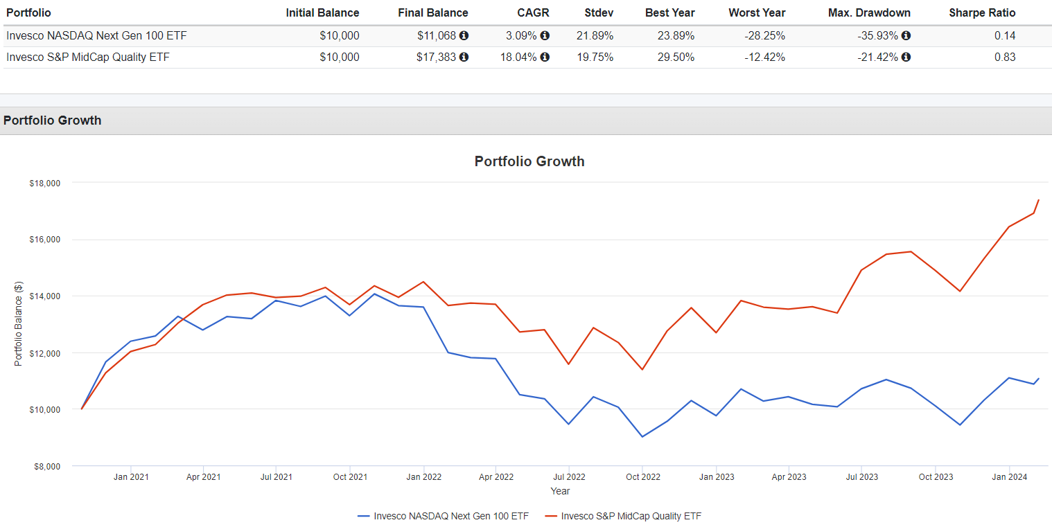
Task: Click info icon next to $17,383 final balance
Action: coord(464,57)
